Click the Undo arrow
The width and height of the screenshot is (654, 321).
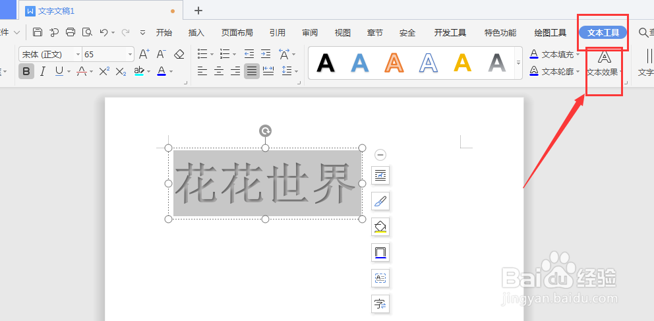pos(104,32)
